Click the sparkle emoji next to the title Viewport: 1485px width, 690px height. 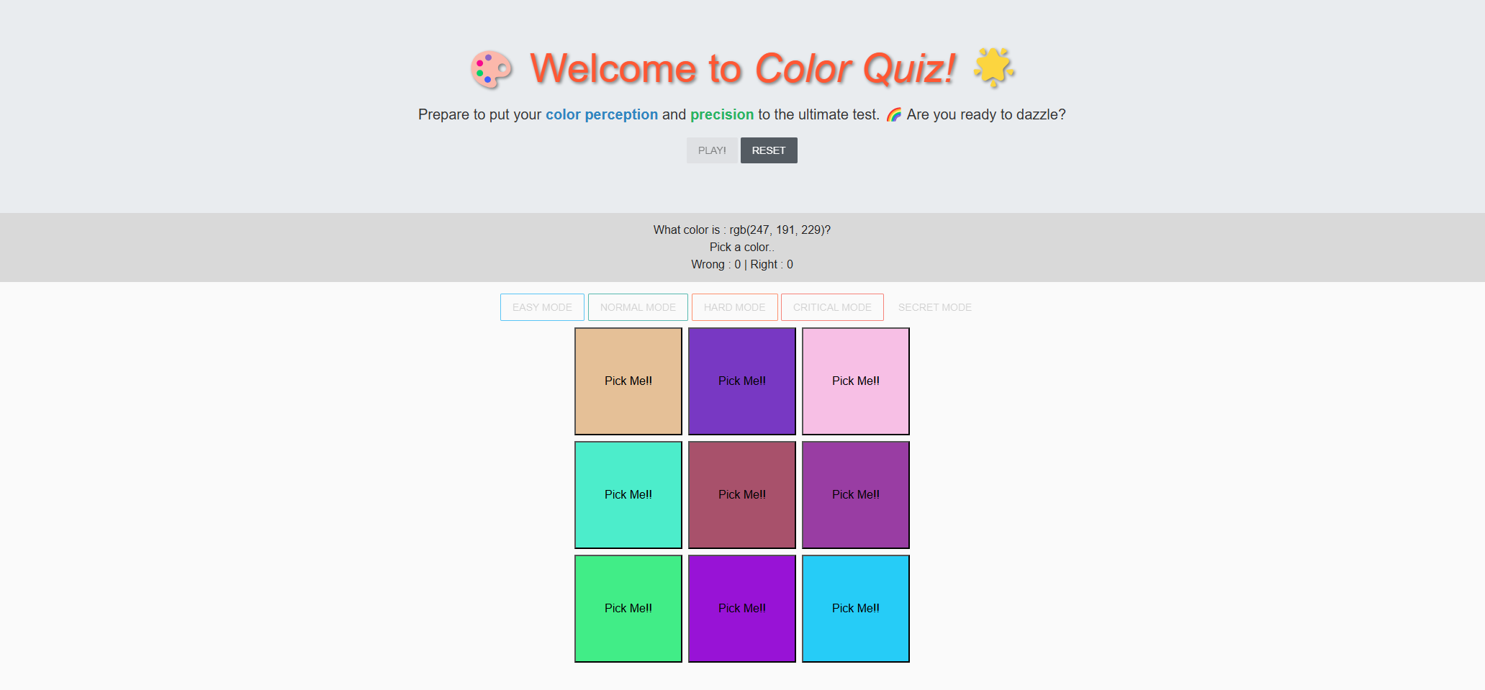pos(993,68)
